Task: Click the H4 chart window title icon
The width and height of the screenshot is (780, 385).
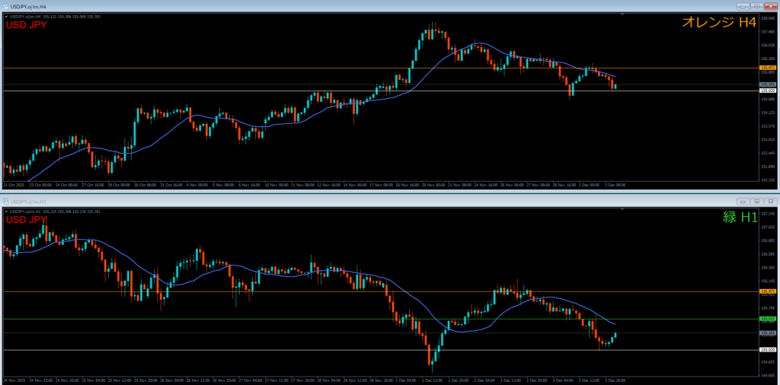Action: pyautogui.click(x=5, y=5)
